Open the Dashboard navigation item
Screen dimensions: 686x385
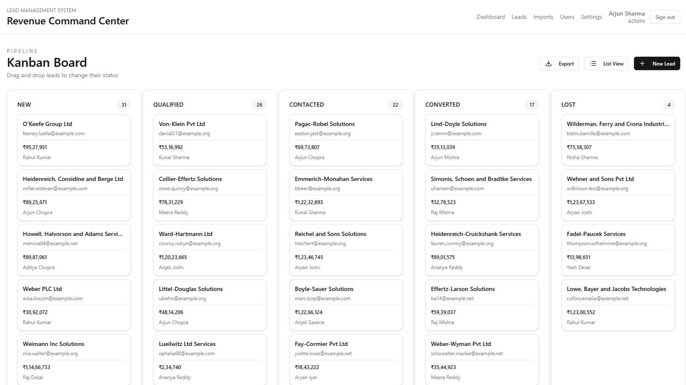click(x=490, y=17)
